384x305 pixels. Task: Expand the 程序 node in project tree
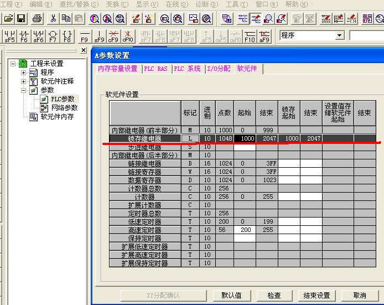point(23,73)
